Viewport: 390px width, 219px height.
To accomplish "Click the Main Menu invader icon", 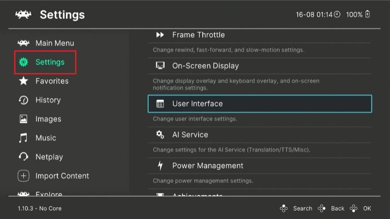I will (x=24, y=43).
